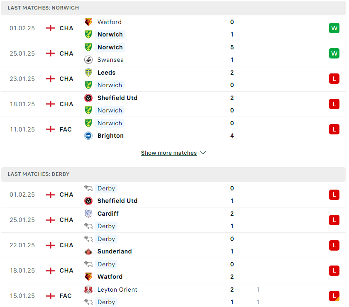Open the Brighton team name link
349x307 pixels.
pos(110,136)
